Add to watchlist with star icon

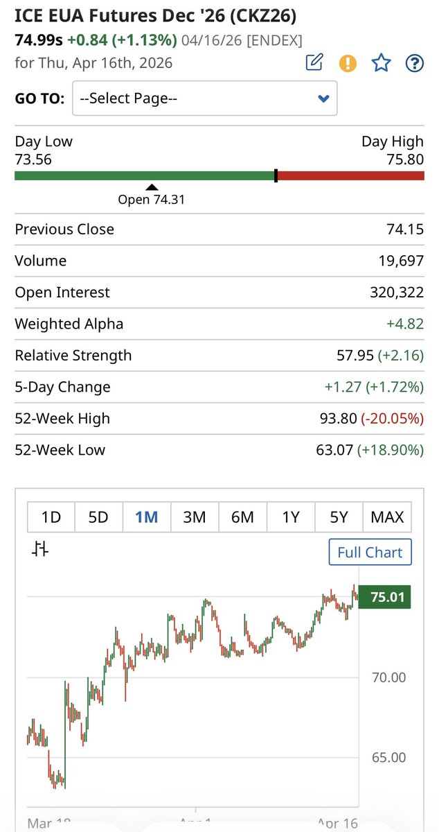tap(381, 63)
